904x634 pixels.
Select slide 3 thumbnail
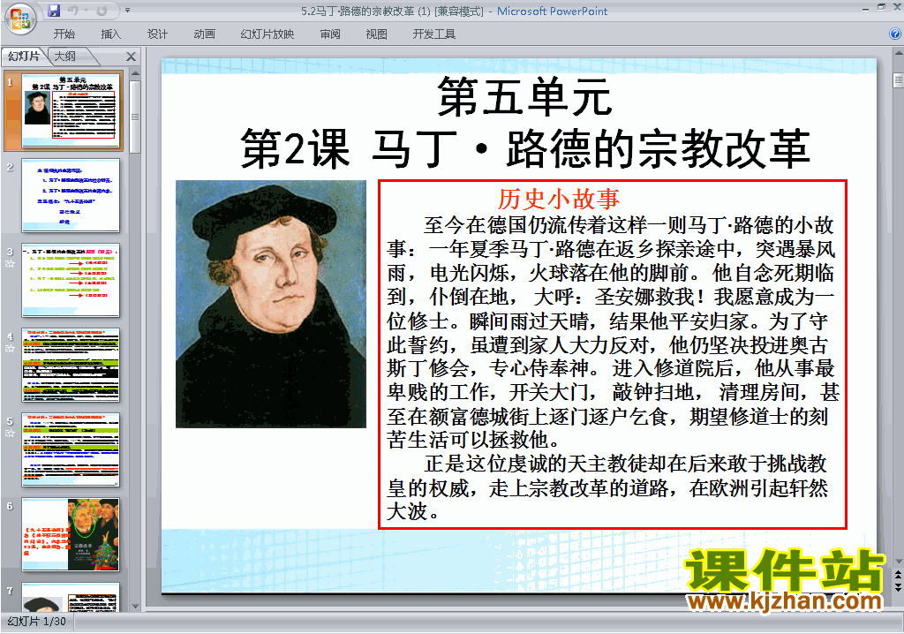point(71,281)
